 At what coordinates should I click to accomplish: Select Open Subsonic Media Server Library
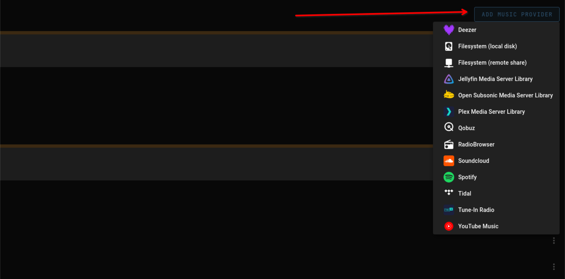tap(499, 95)
